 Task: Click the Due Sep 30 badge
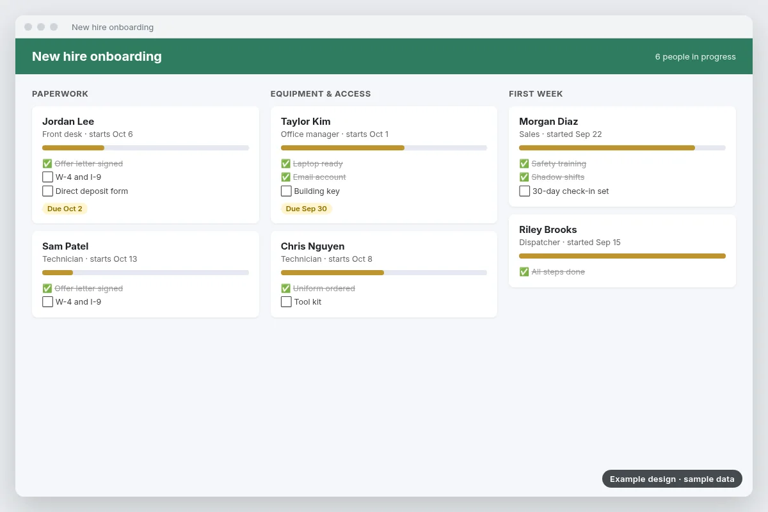[307, 209]
